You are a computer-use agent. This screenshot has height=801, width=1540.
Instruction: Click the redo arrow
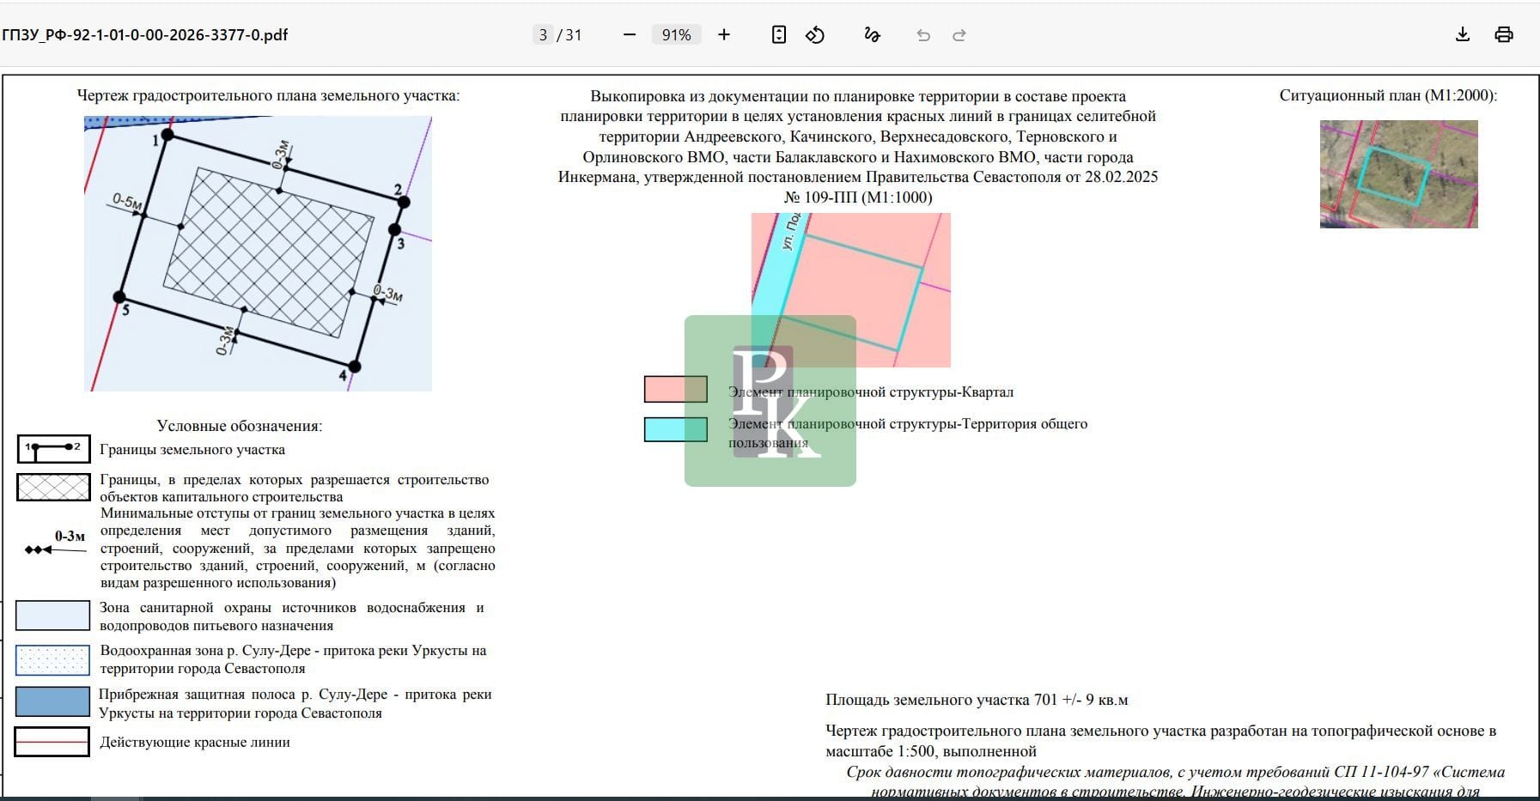pyautogui.click(x=959, y=35)
